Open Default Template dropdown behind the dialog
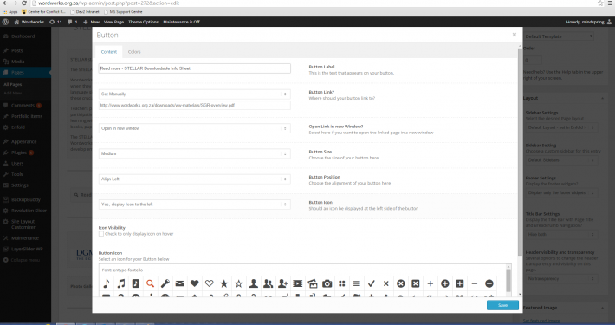Viewport: 615px width, 325px height. coord(559,36)
